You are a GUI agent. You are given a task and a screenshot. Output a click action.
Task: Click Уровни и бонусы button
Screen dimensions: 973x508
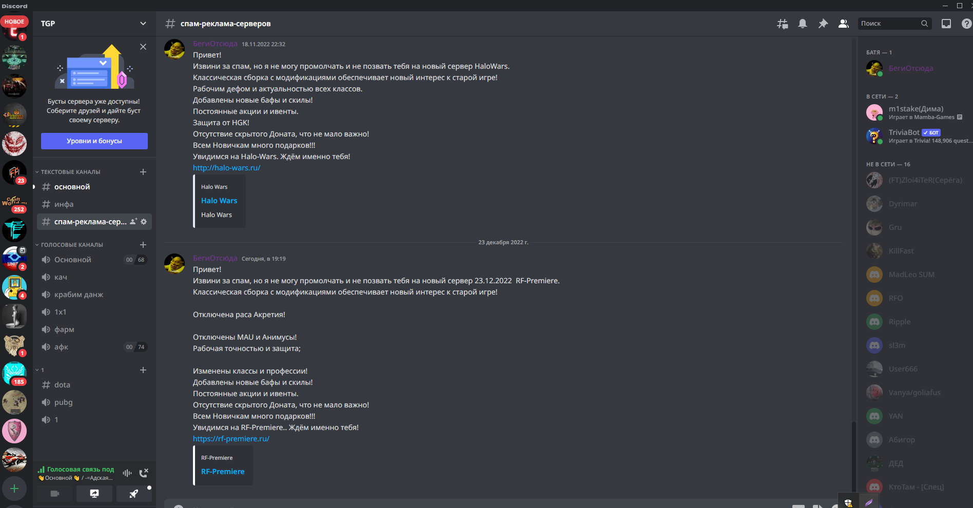[94, 141]
